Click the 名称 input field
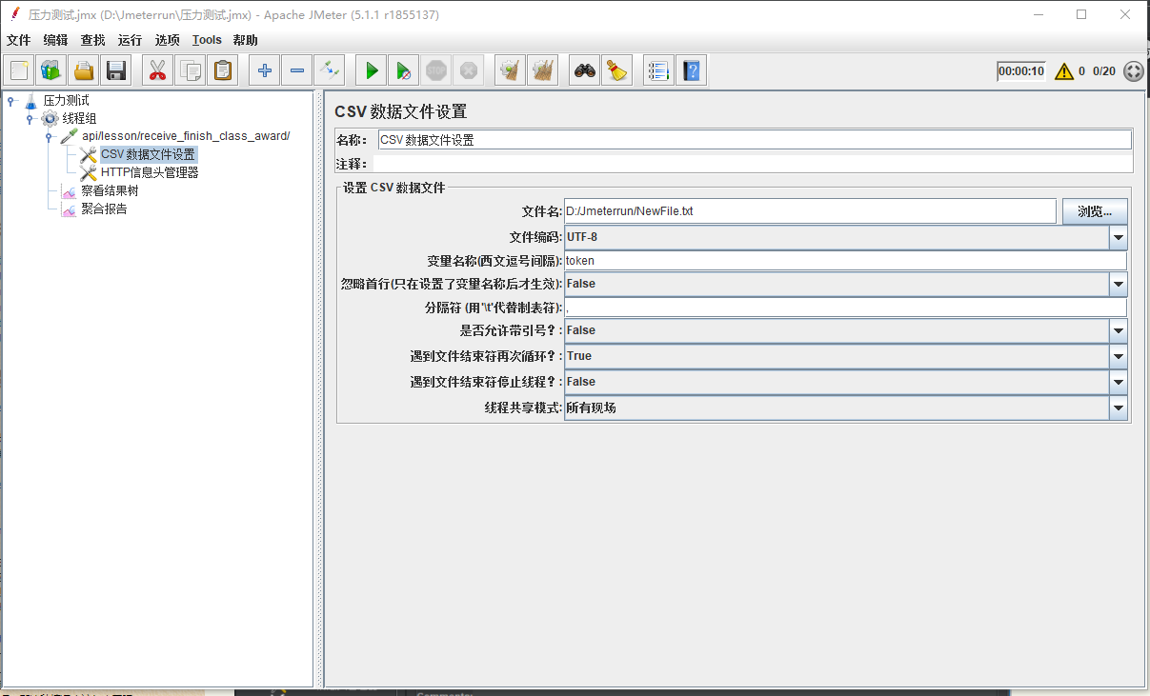This screenshot has height=696, width=1150. pyautogui.click(x=755, y=140)
